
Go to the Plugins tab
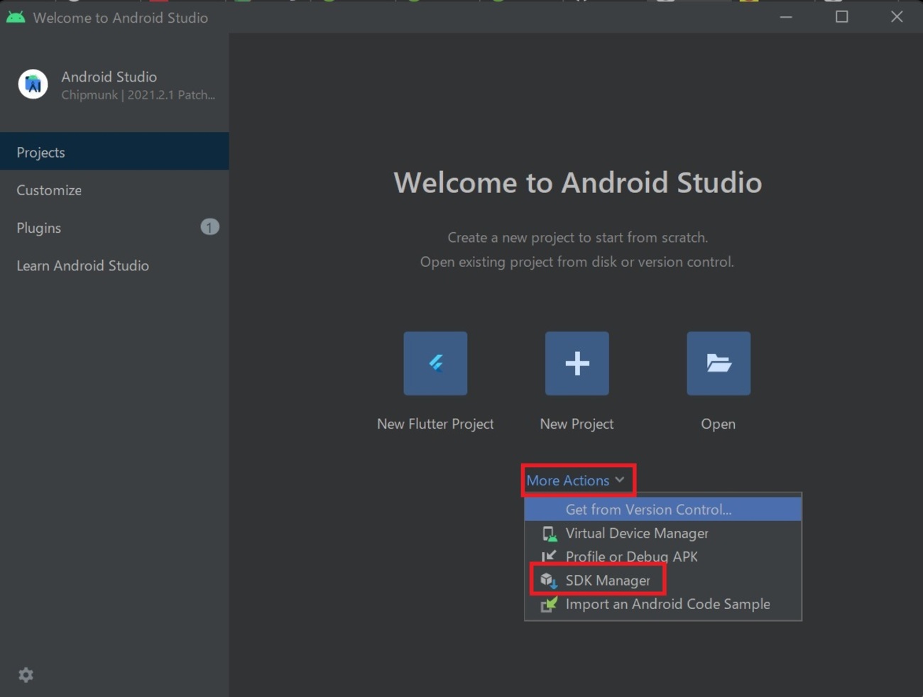tap(39, 228)
